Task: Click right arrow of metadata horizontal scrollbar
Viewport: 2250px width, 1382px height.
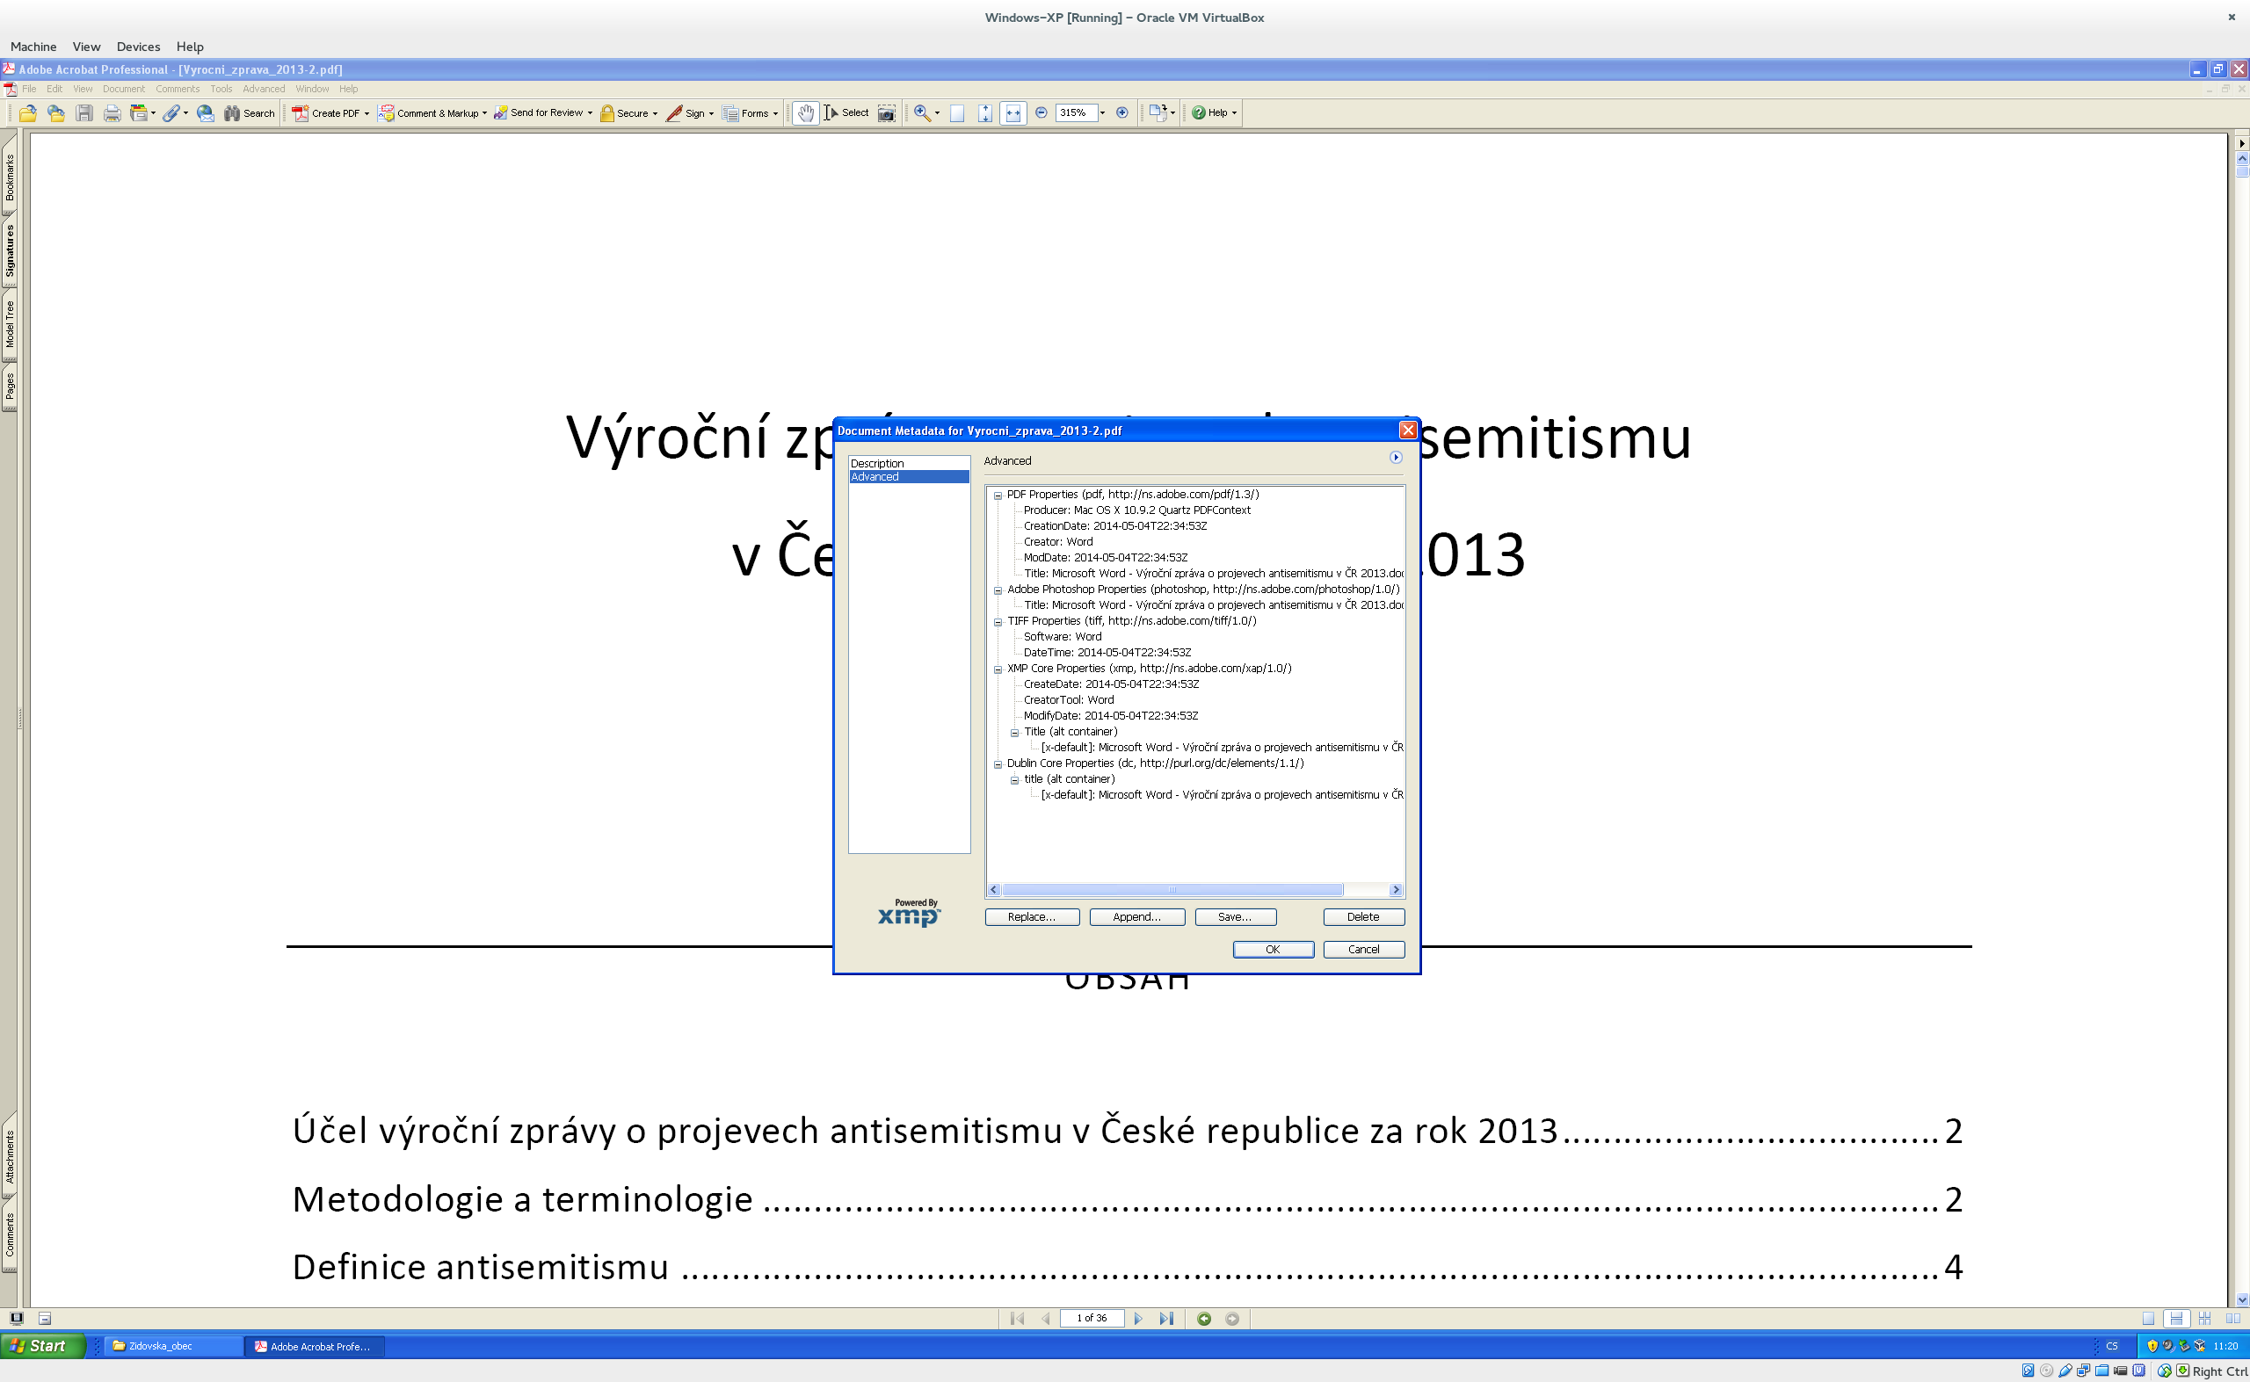Action: point(1395,890)
